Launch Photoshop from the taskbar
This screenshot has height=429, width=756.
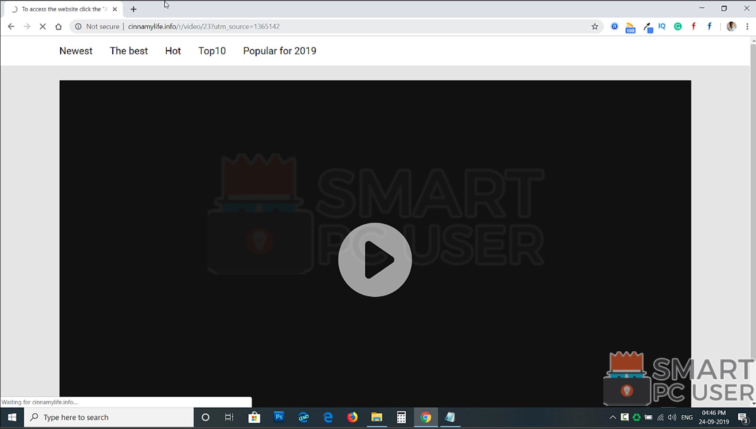click(279, 417)
